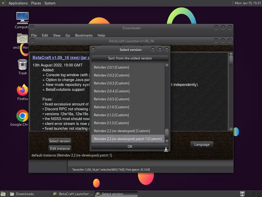This screenshot has height=197, width=262.
Task: Switch to Select version in the taskbar
Action: coord(116,194)
